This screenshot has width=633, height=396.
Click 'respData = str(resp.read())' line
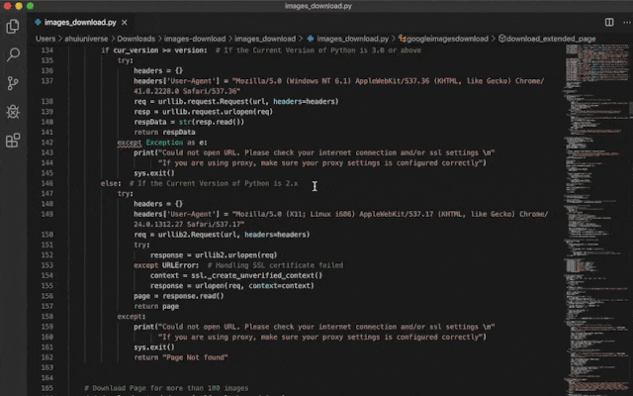tap(189, 122)
